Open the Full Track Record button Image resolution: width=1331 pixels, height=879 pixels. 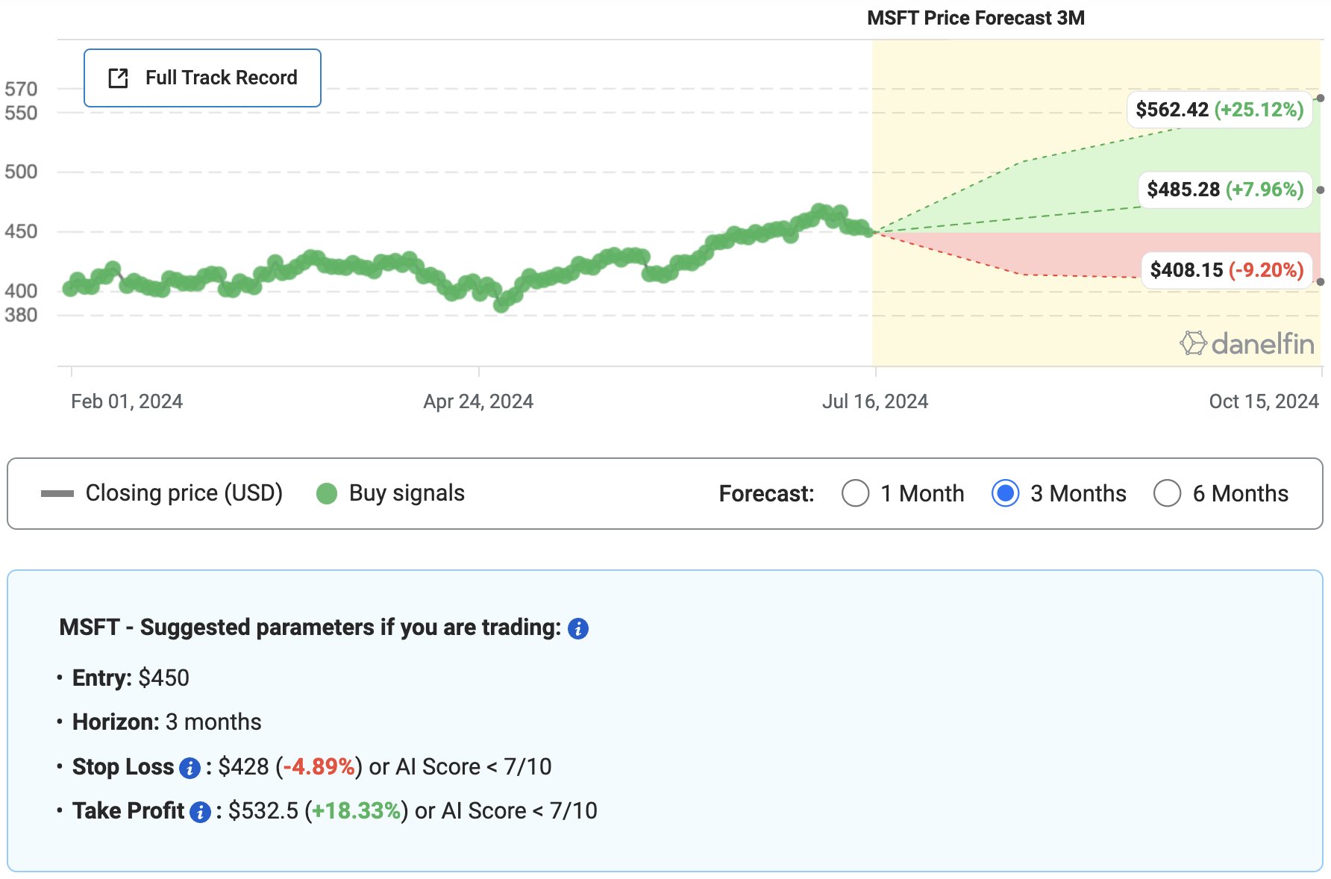click(x=202, y=78)
